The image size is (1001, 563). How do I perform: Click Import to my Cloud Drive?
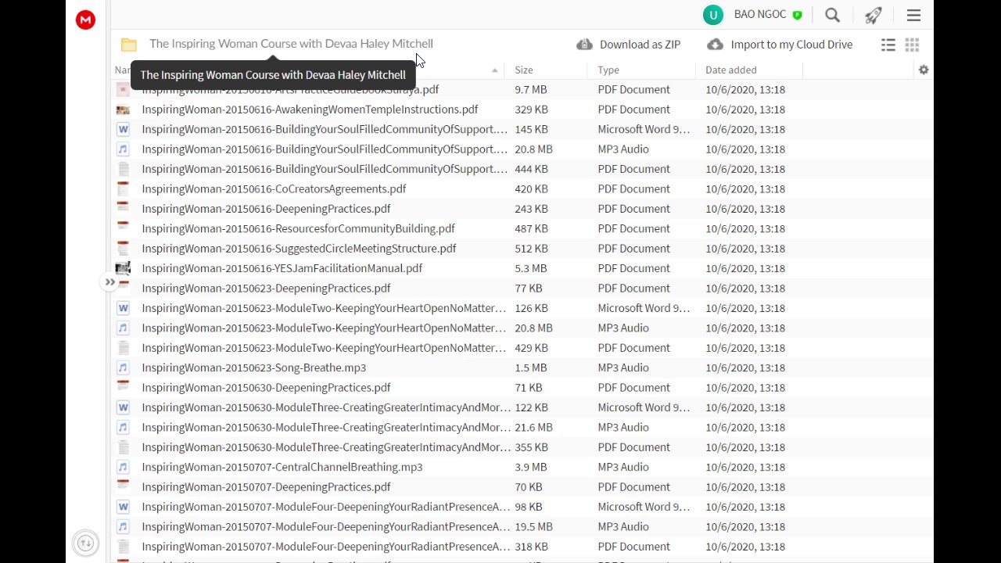pyautogui.click(x=780, y=45)
